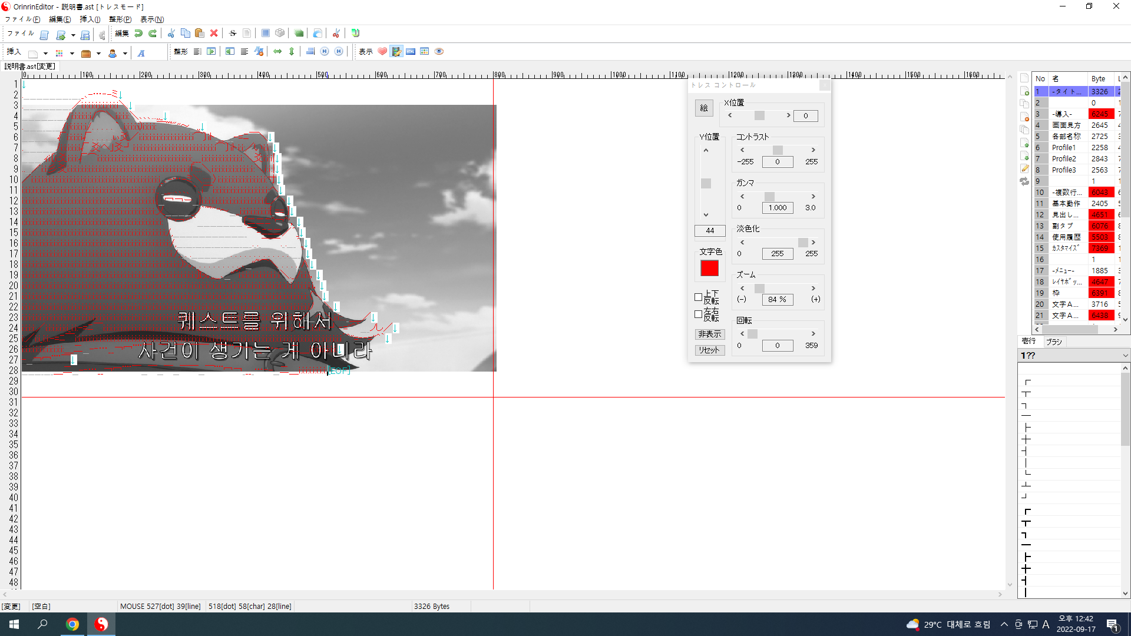Click the paste clipboard icon
This screenshot has height=636, width=1131.
(199, 34)
